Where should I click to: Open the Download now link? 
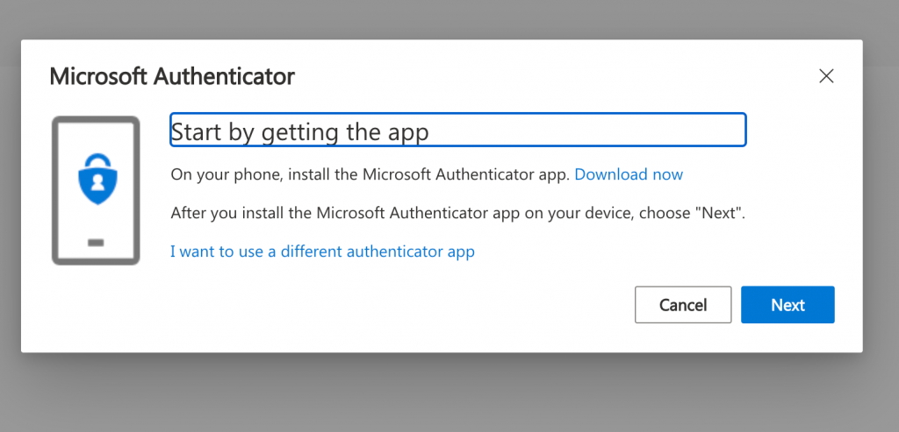click(629, 174)
